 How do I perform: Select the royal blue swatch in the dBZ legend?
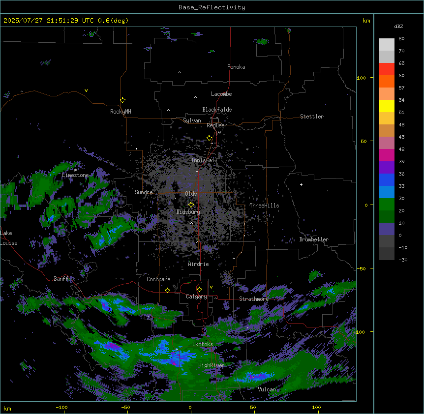(x=387, y=179)
